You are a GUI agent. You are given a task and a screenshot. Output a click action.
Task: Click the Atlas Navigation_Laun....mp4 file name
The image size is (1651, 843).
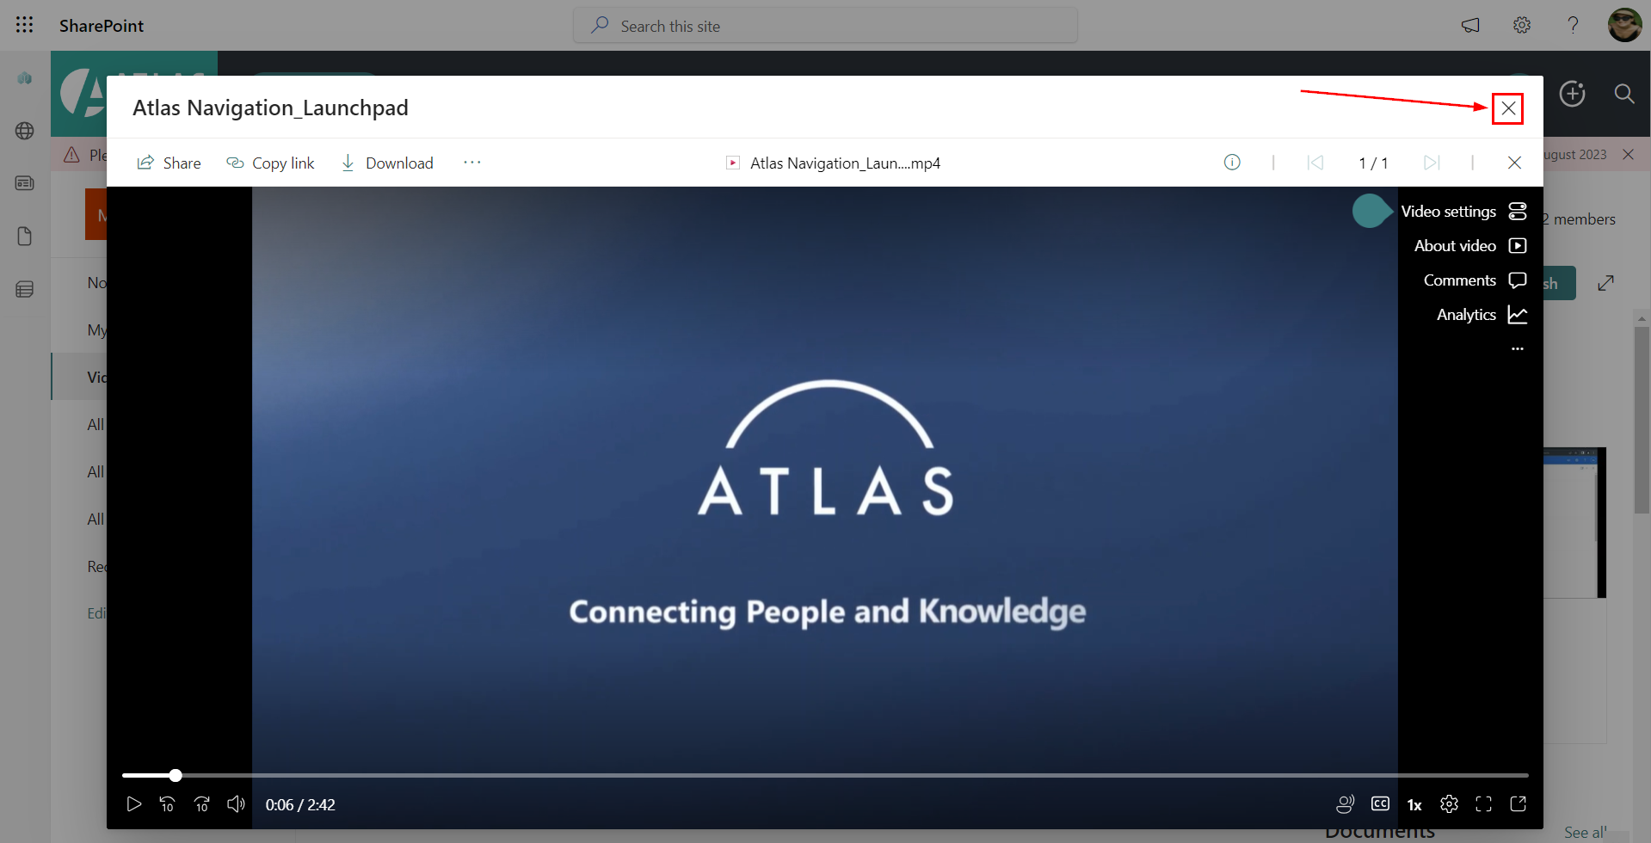tap(845, 163)
